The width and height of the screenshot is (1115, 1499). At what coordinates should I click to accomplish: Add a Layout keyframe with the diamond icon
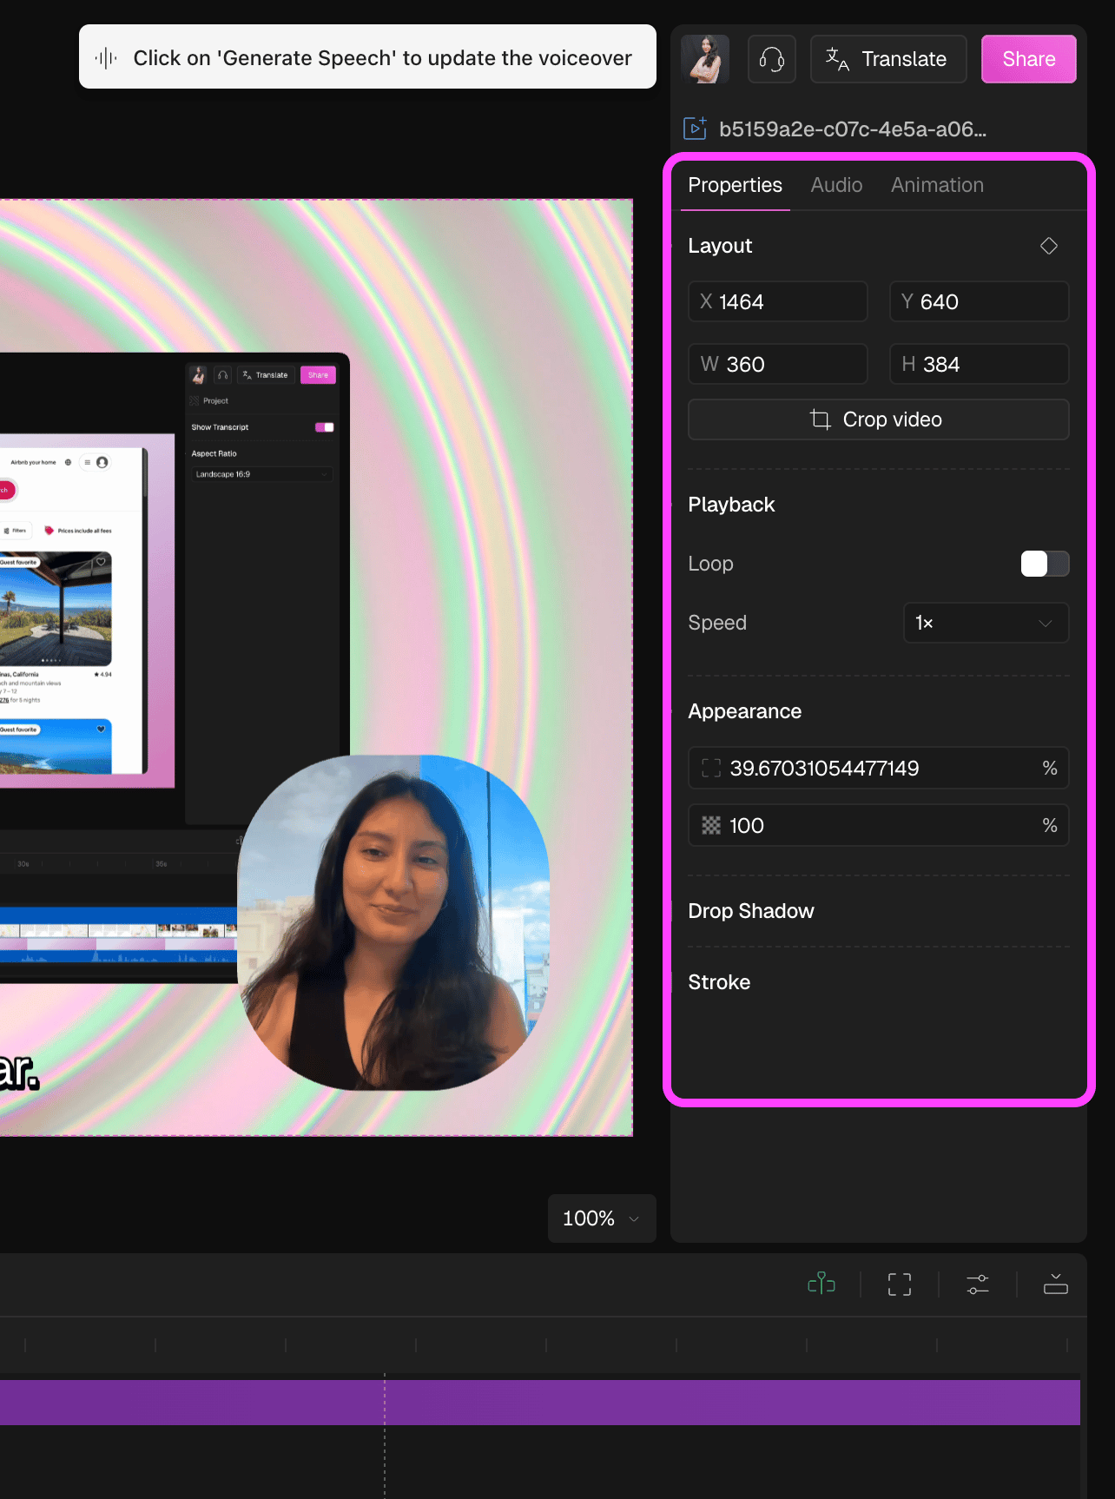pyautogui.click(x=1049, y=246)
